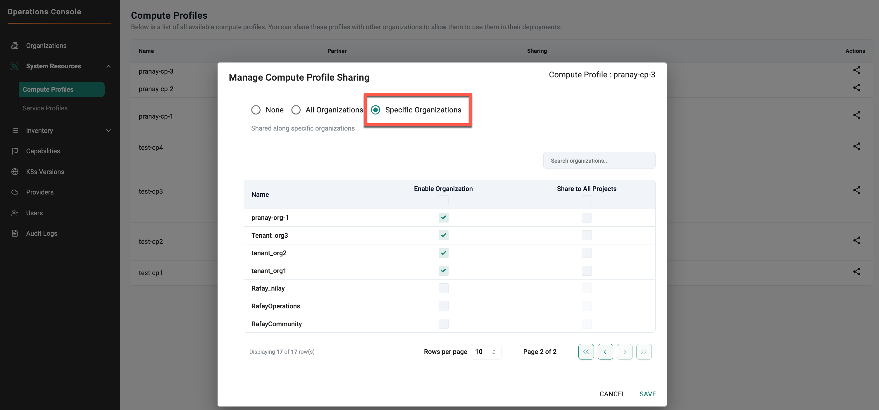Open Service Profiles in sidebar
The image size is (879, 410).
[45, 108]
